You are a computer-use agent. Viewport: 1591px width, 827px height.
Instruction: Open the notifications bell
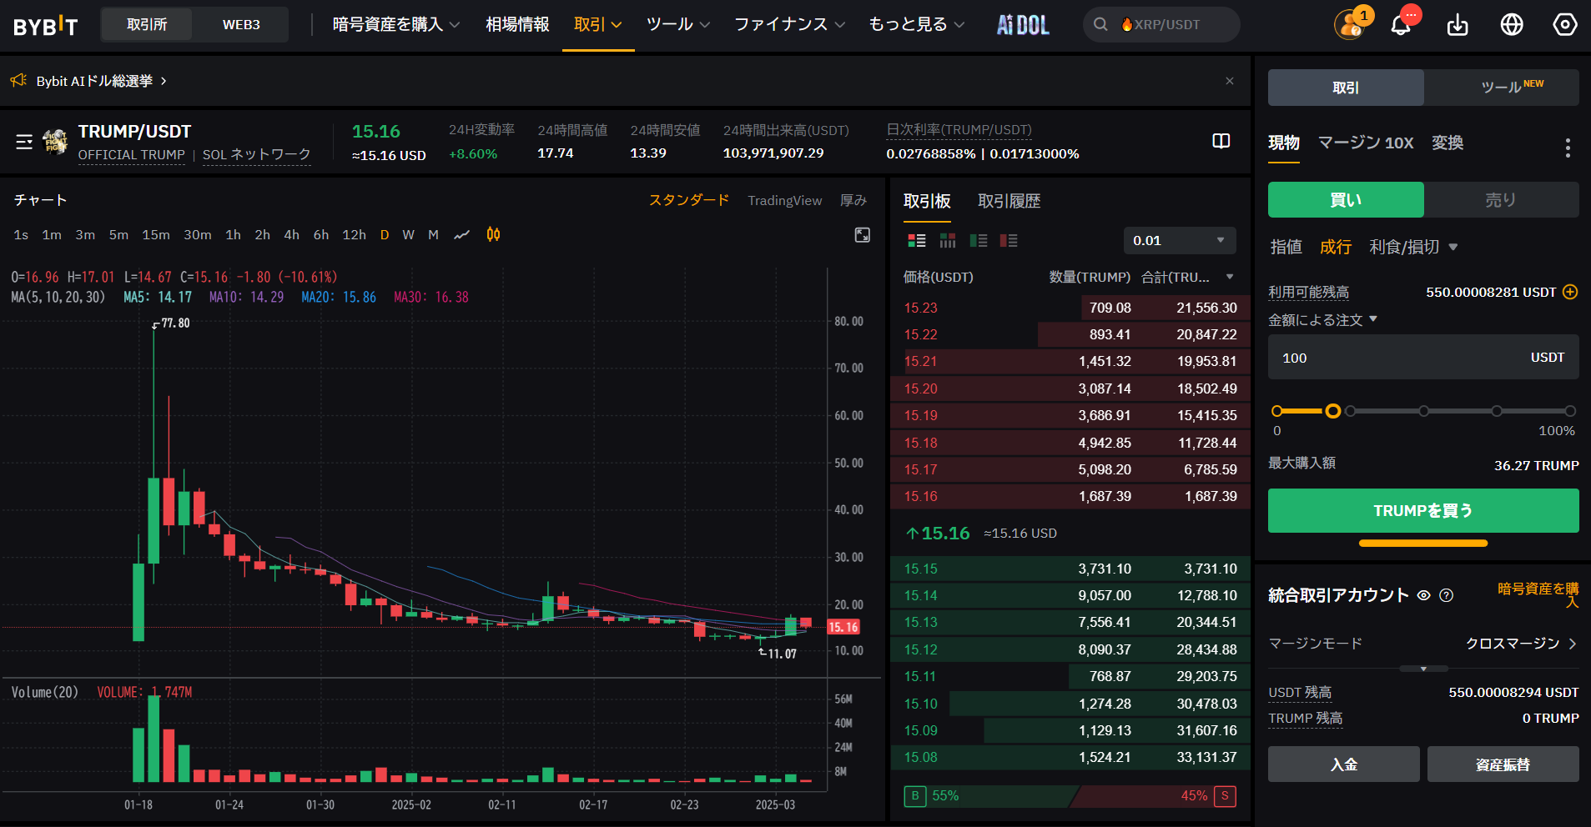(x=1401, y=25)
